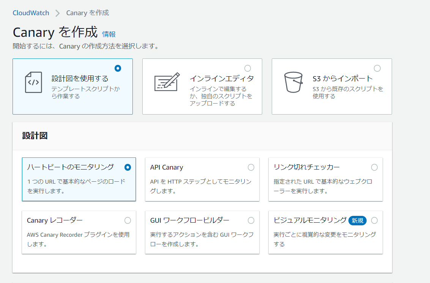
Task: Click the 新規 badge on ビジュアルモニタリング
Action: [358, 220]
